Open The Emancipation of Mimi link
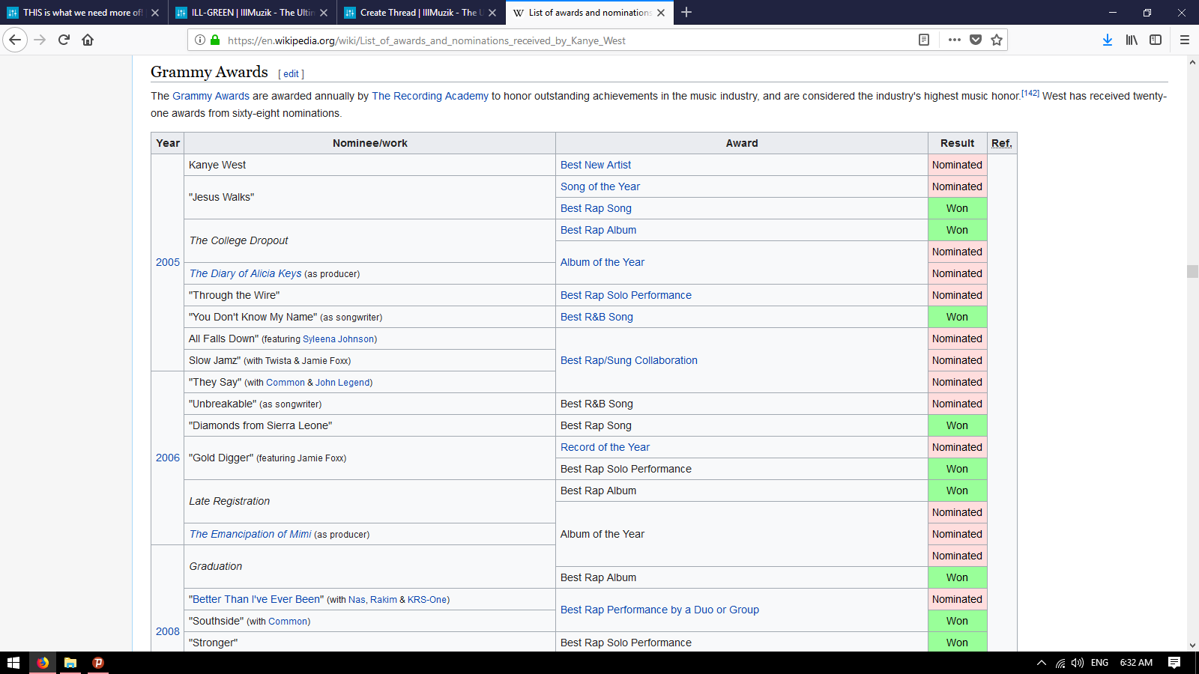Viewport: 1199px width, 674px height. (250, 534)
